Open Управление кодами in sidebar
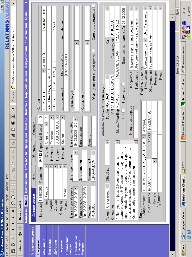The image size is (192, 257). tap(68, 245)
